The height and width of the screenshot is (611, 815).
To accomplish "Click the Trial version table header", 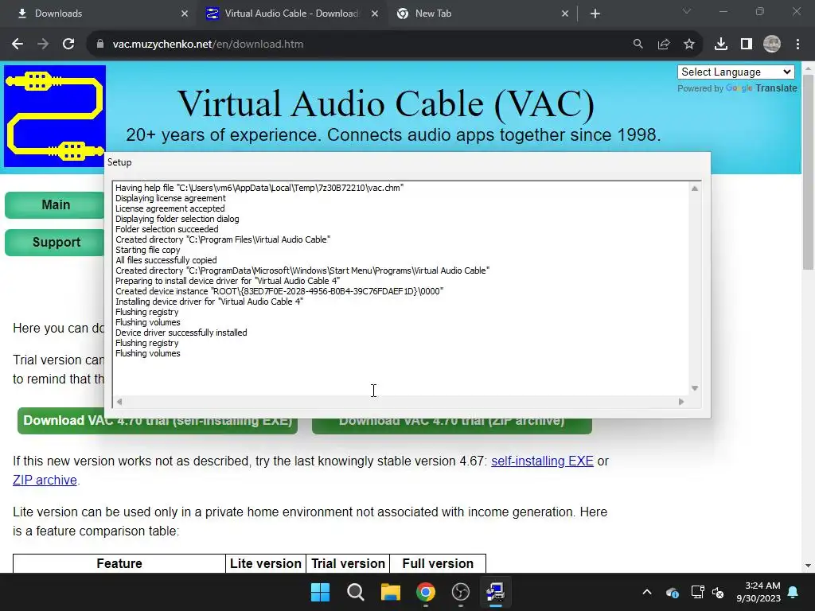I will tap(348, 563).
